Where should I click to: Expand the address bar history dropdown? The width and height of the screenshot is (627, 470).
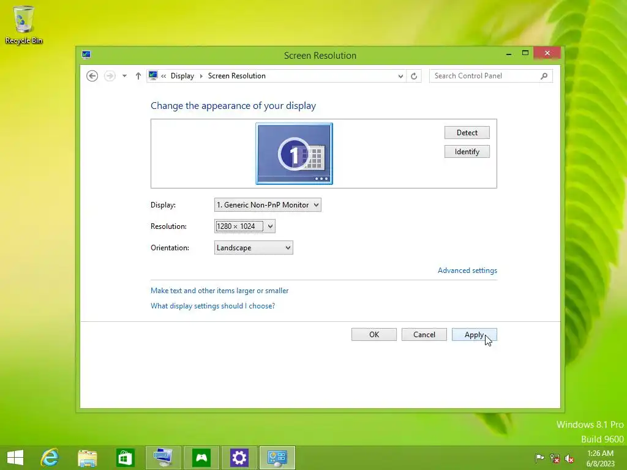click(400, 76)
